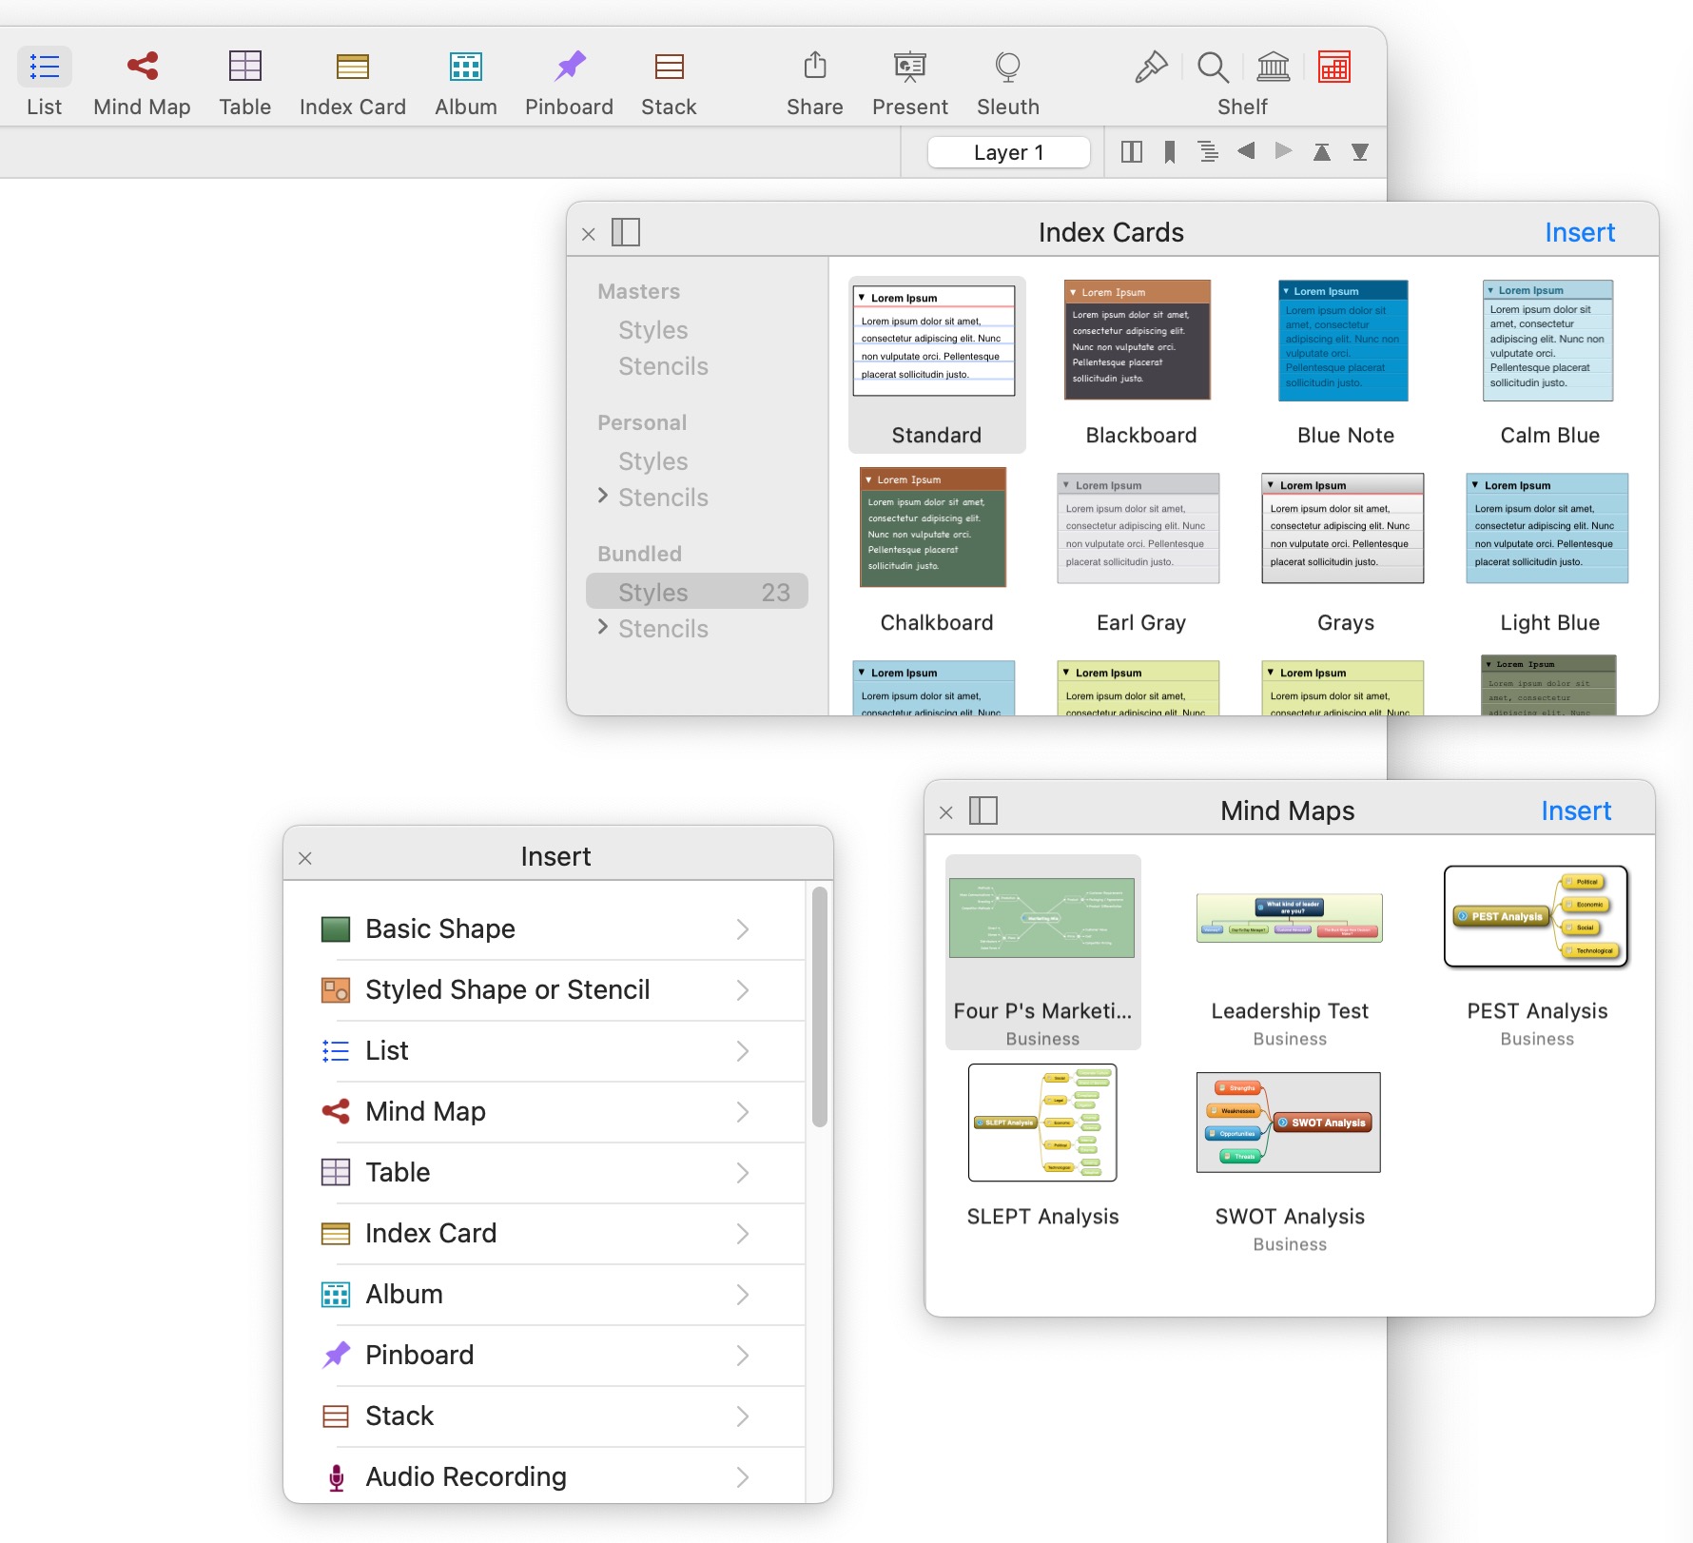Click the Share toolbar icon

pos(814,67)
